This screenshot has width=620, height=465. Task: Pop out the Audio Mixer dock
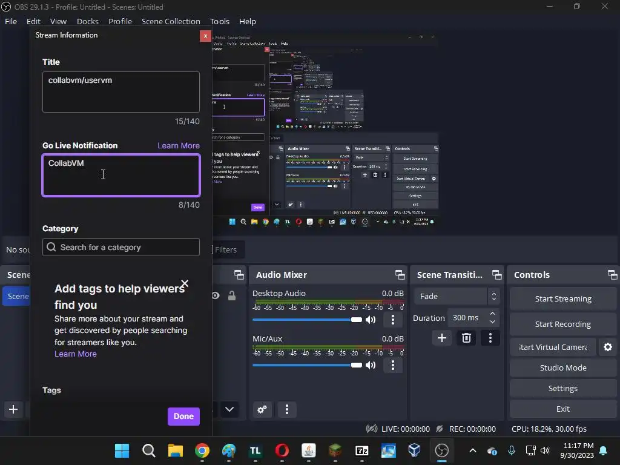coord(400,275)
